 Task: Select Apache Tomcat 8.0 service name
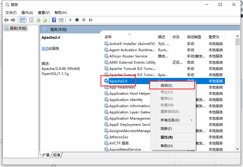tap(132, 68)
